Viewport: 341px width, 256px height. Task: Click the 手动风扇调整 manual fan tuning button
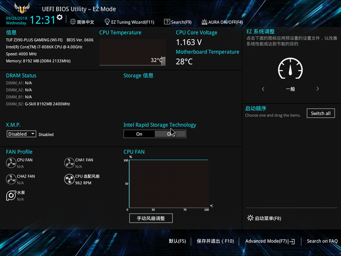(151, 218)
